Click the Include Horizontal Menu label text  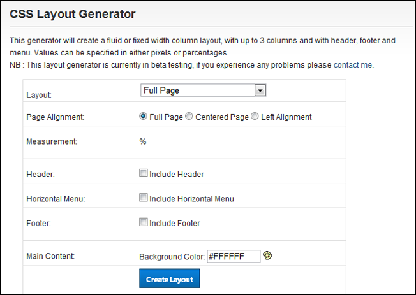click(191, 199)
